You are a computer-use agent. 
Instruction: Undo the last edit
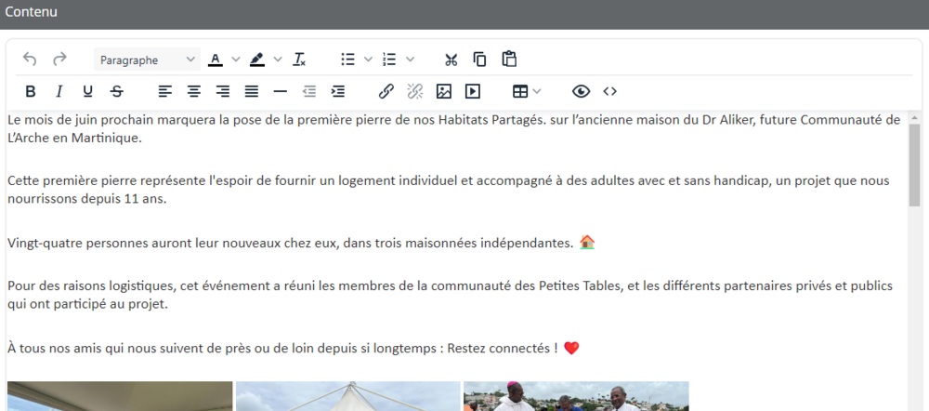(x=30, y=60)
